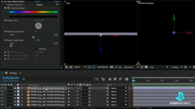Hide layer 6 with its eye toggle
The width and height of the screenshot is (195, 109).
click(2, 105)
